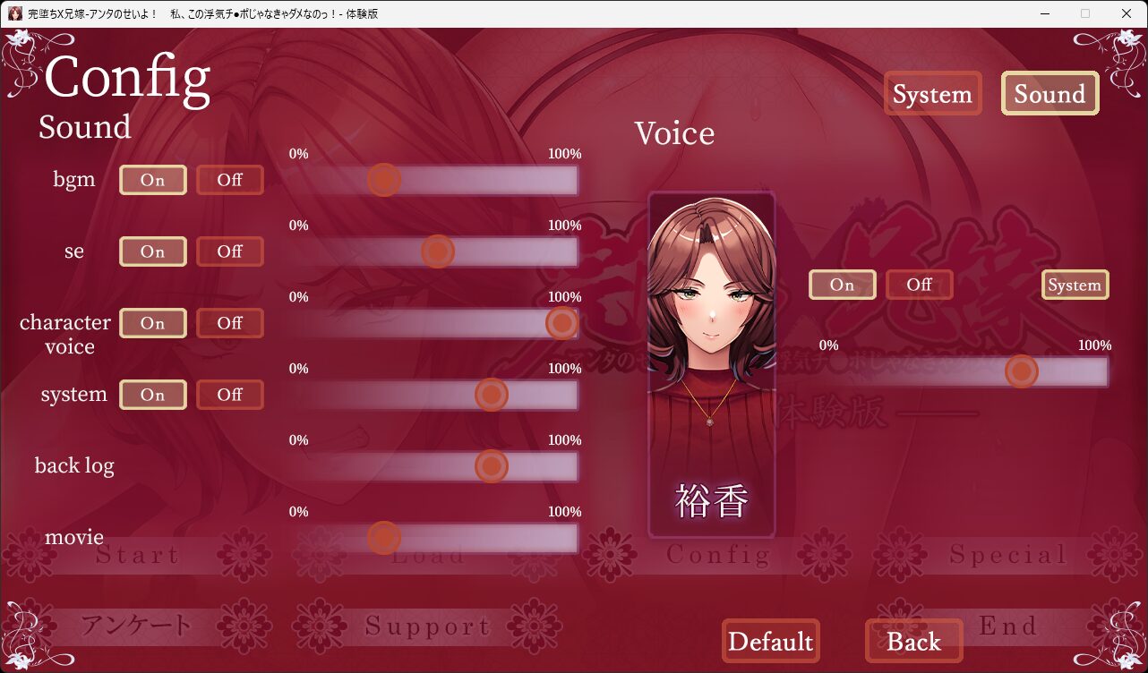Click the game icon in title bar
This screenshot has height=673, width=1148.
pyautogui.click(x=14, y=13)
